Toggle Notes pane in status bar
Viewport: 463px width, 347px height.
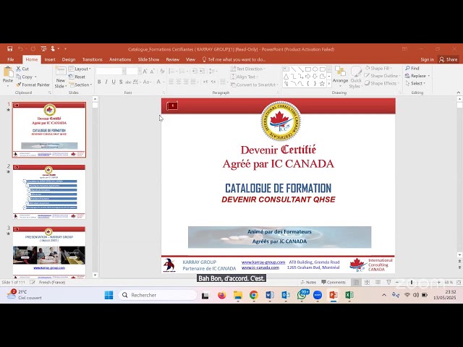click(x=308, y=282)
